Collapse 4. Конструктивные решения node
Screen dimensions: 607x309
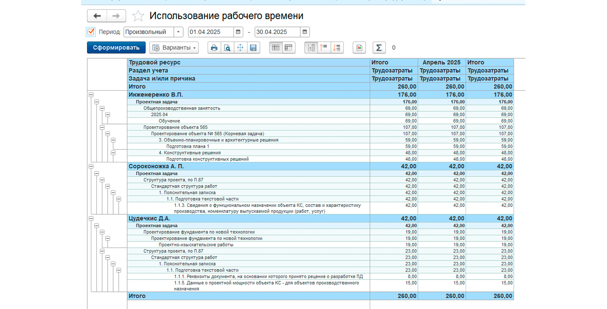(113, 153)
